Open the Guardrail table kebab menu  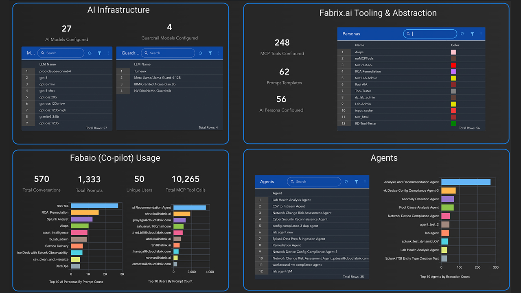(219, 53)
